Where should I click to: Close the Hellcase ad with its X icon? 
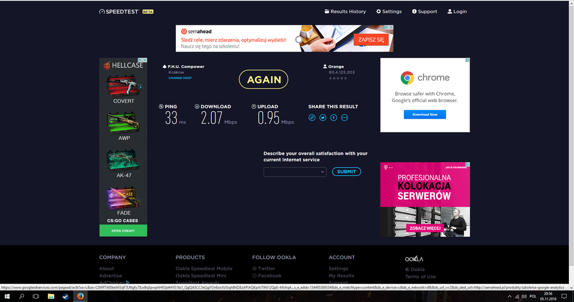point(145,60)
